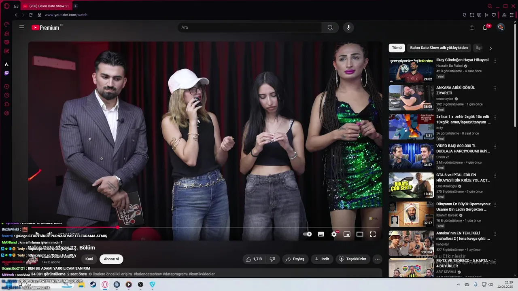The width and height of the screenshot is (518, 291).
Task: Open video player settings gear
Action: pos(334,234)
